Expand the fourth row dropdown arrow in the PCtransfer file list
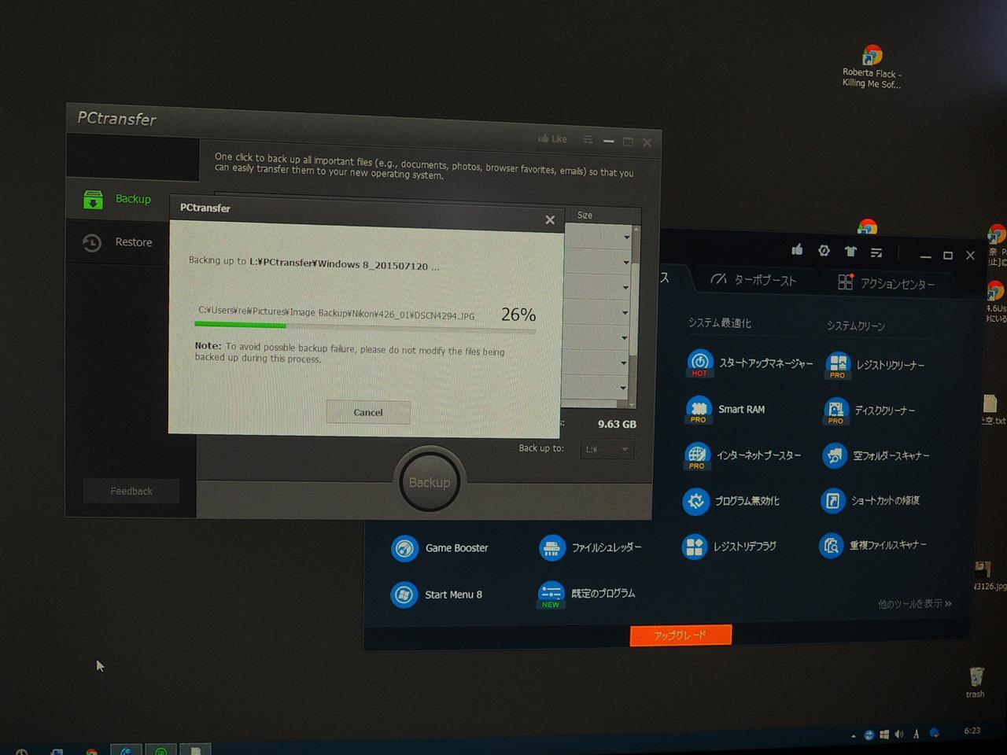This screenshot has height=755, width=1007. click(x=626, y=313)
